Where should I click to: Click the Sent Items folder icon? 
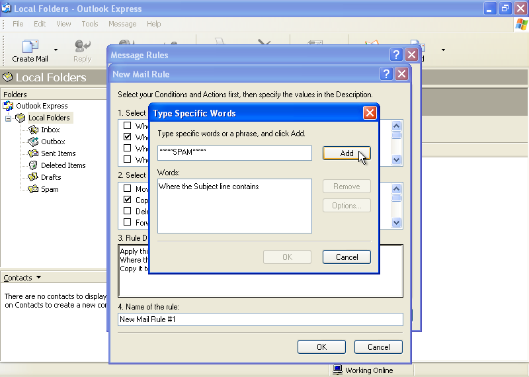pos(33,153)
